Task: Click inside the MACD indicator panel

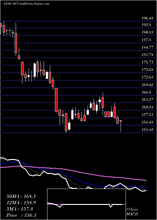Action: (86, 204)
